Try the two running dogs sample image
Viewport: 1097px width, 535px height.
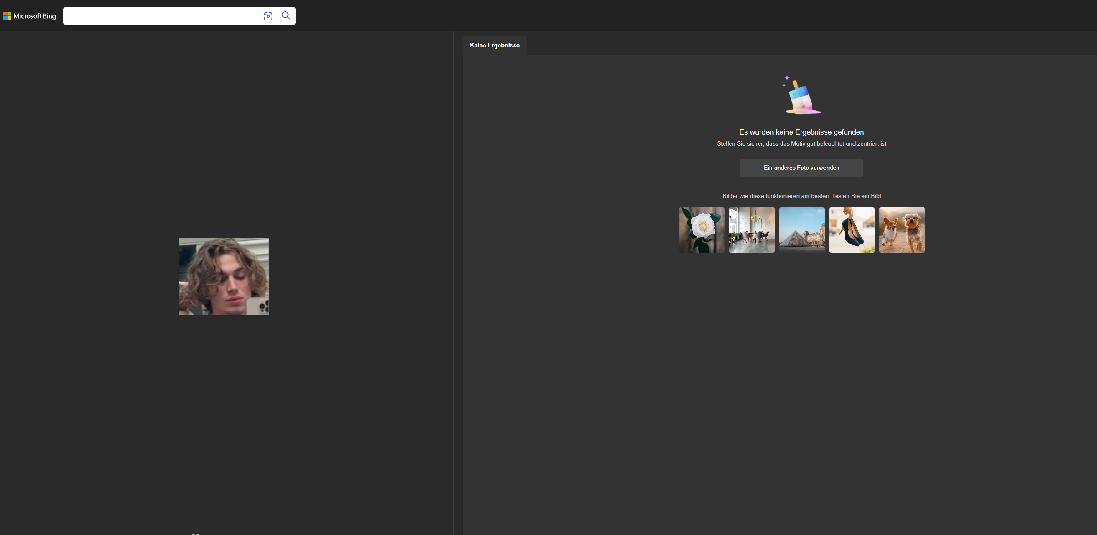902,230
